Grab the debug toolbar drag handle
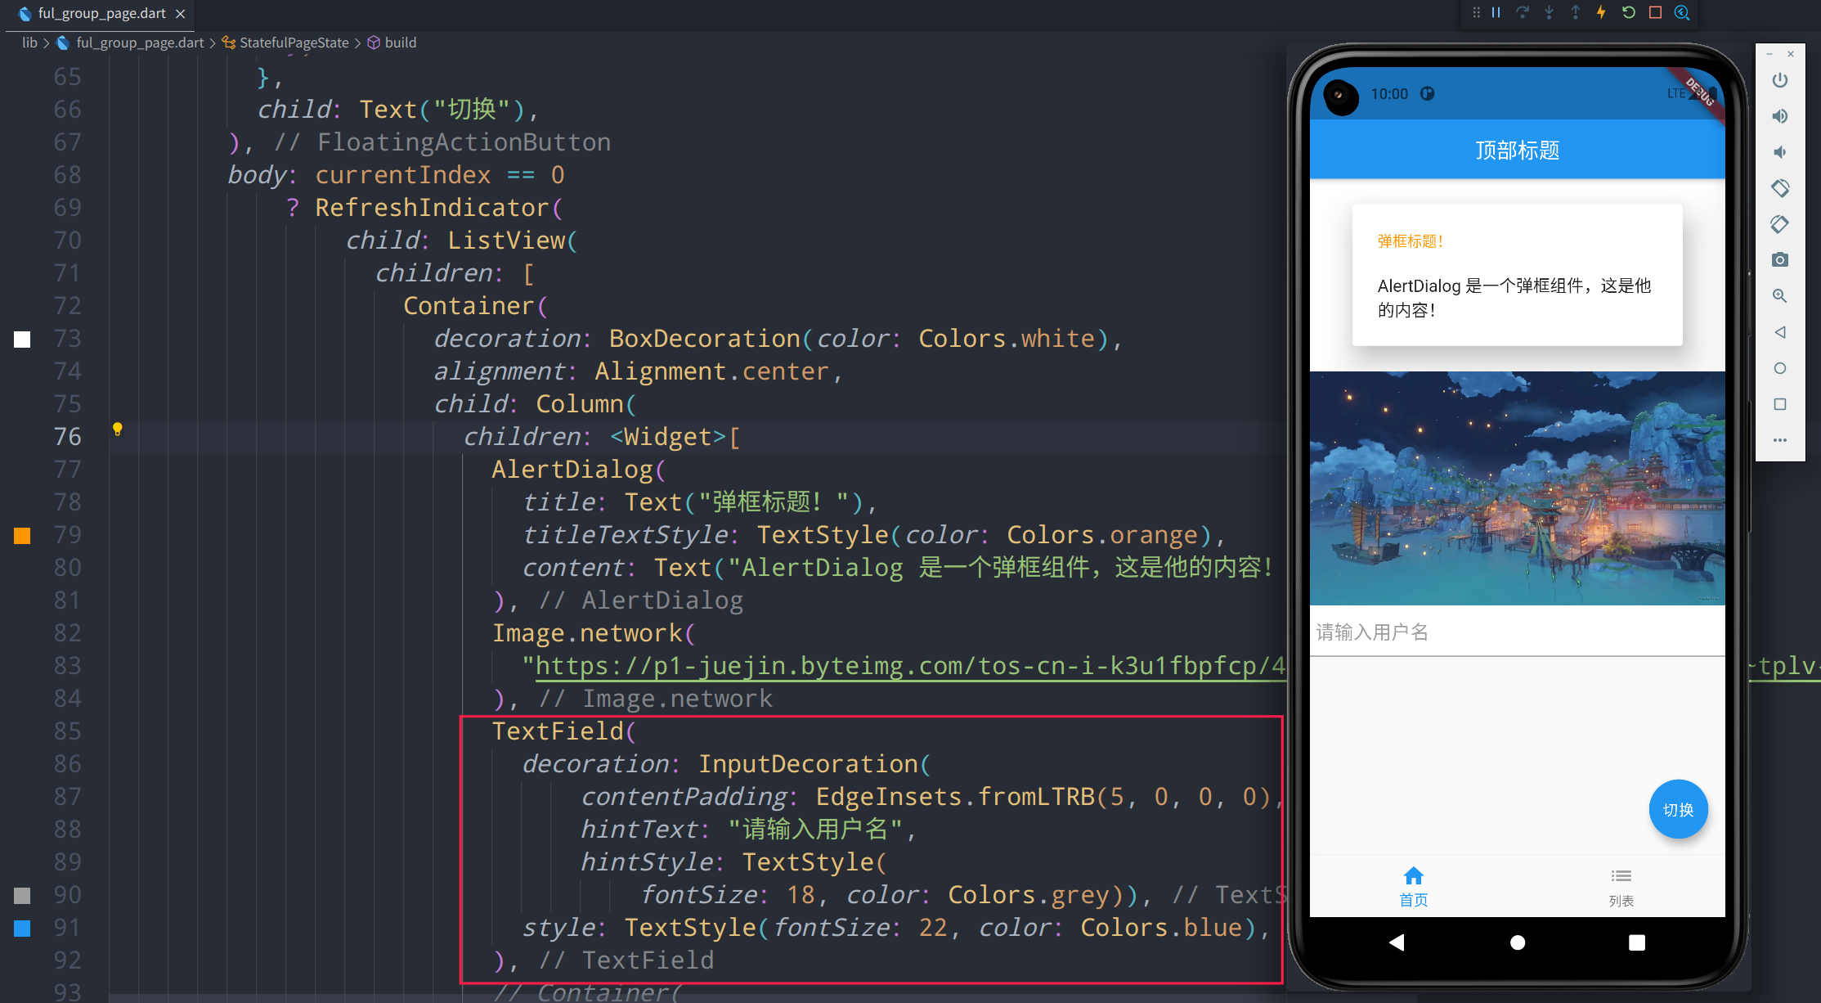Screen dimensions: 1821x1003 coord(1476,12)
